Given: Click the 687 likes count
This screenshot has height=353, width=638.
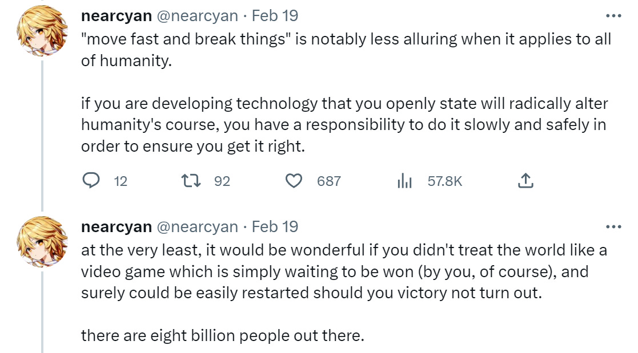Looking at the screenshot, I should [328, 181].
